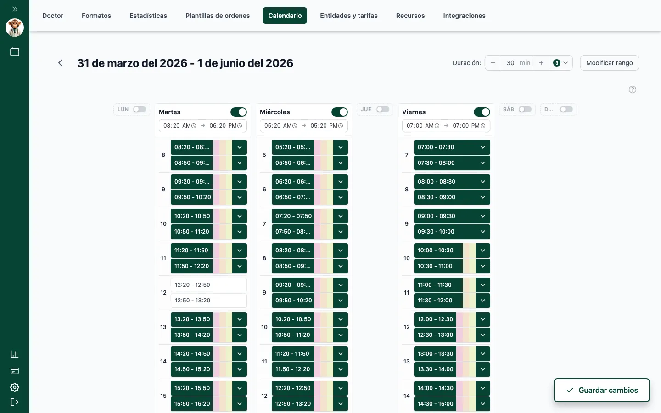This screenshot has width=661, height=413.
Task: Decrease duration with the minus button
Action: (493, 63)
